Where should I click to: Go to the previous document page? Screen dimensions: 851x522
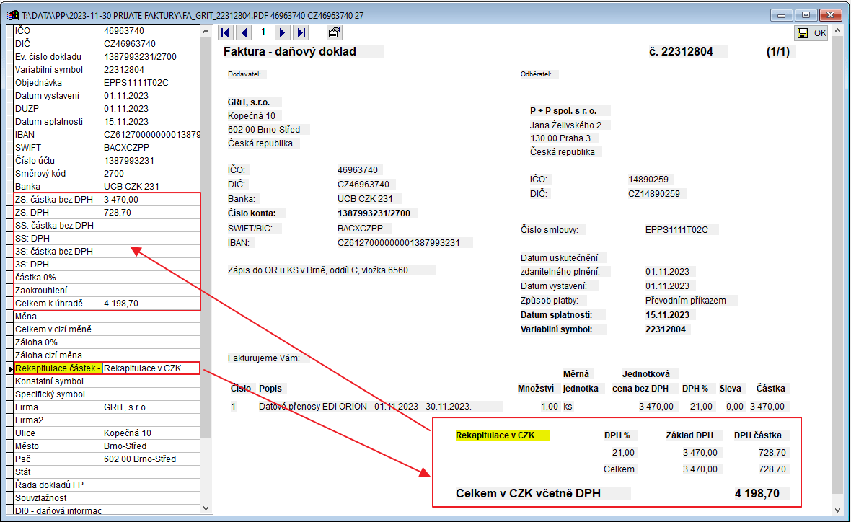(x=244, y=32)
